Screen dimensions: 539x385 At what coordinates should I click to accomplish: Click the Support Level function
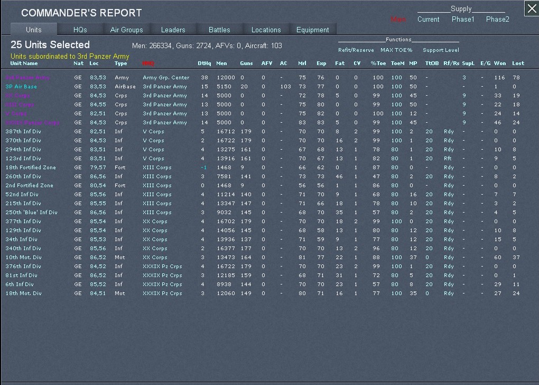coord(441,50)
